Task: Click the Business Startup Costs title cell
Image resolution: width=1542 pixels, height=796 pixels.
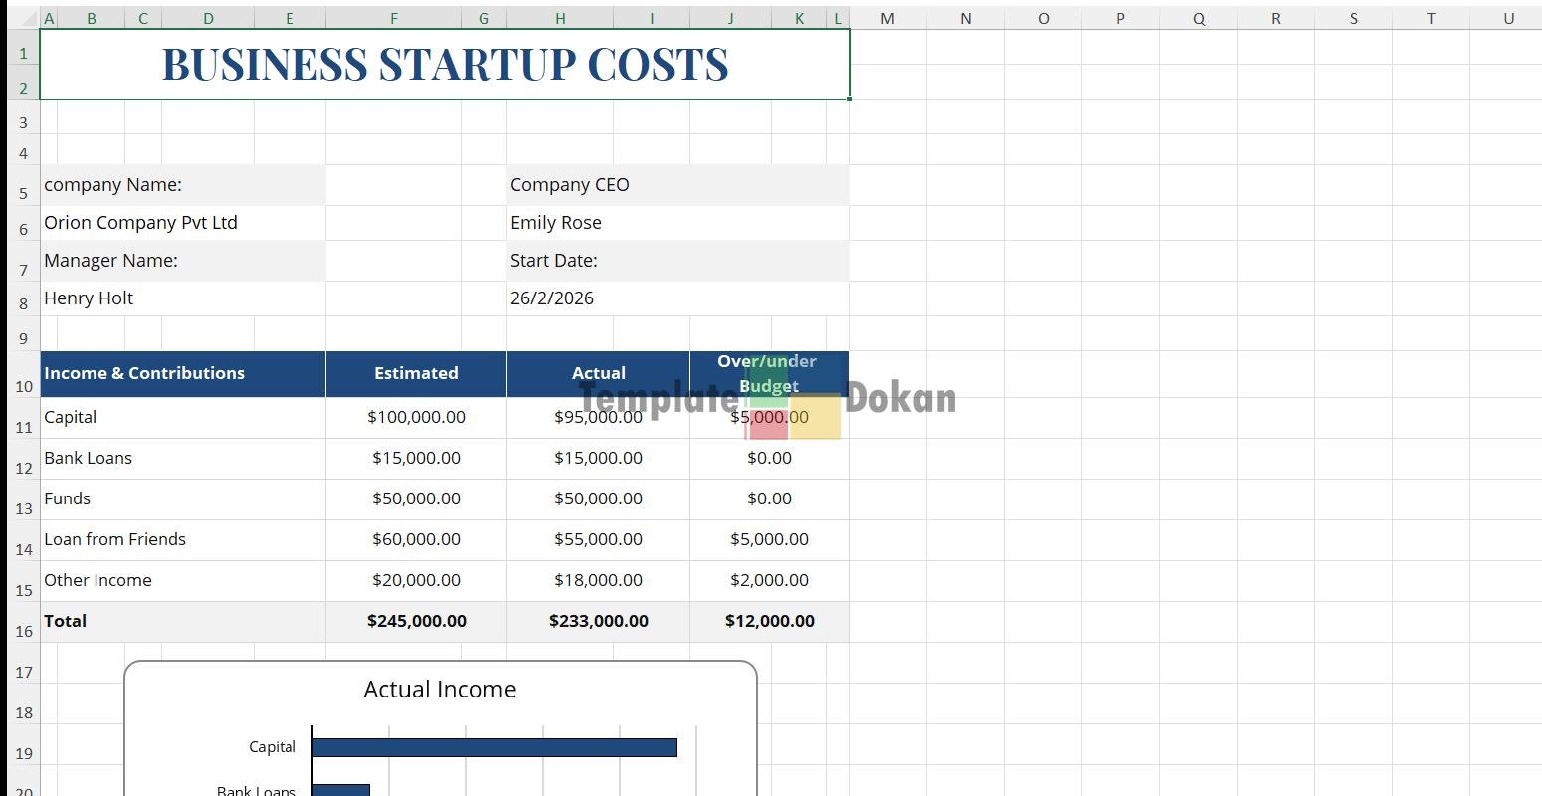Action: (x=445, y=65)
